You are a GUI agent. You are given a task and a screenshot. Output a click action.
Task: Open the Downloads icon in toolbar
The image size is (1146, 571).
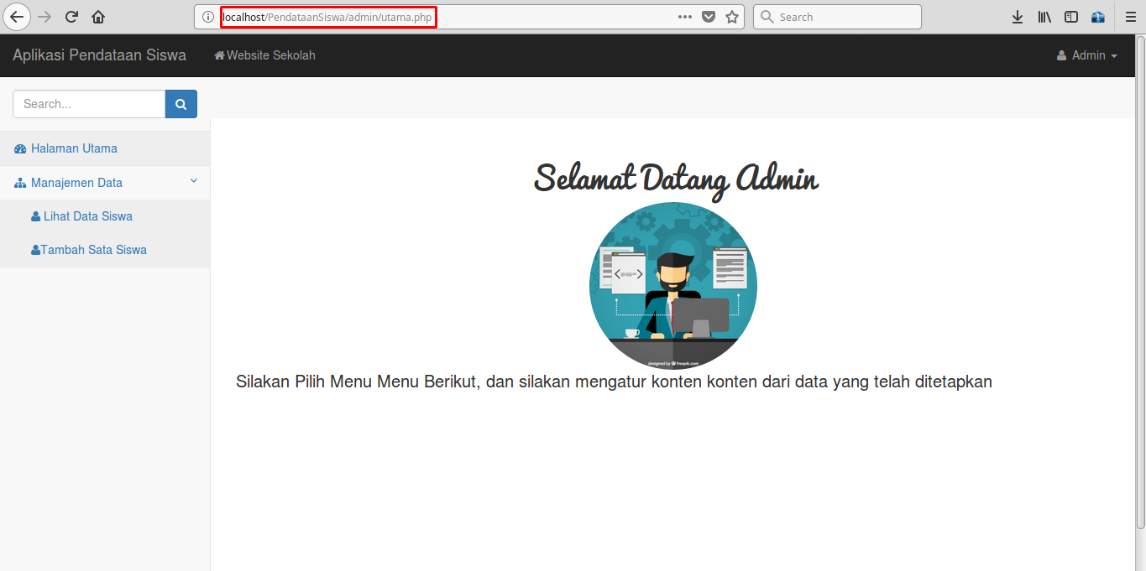click(1017, 16)
